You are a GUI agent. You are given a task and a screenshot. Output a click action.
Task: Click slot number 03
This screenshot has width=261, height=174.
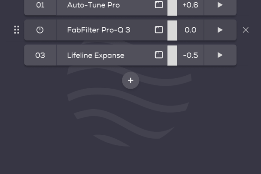tap(40, 55)
